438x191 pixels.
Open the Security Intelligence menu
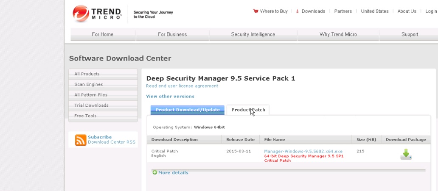click(x=253, y=34)
